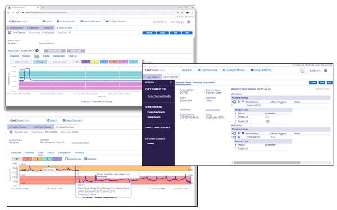Close the ID 01219D tab with its X
Viewport: 337px width, 210px height.
pos(165,77)
